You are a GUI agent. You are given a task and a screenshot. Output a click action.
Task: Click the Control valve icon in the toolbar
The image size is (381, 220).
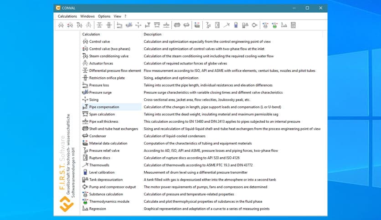click(x=61, y=25)
